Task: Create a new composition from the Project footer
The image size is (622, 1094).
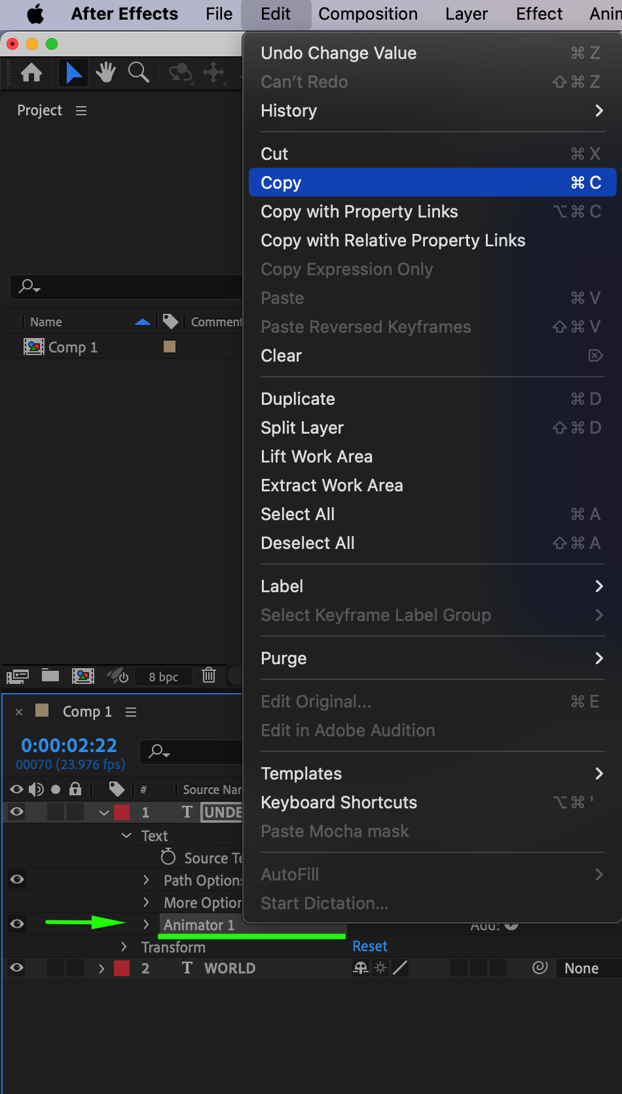Action: click(x=83, y=676)
